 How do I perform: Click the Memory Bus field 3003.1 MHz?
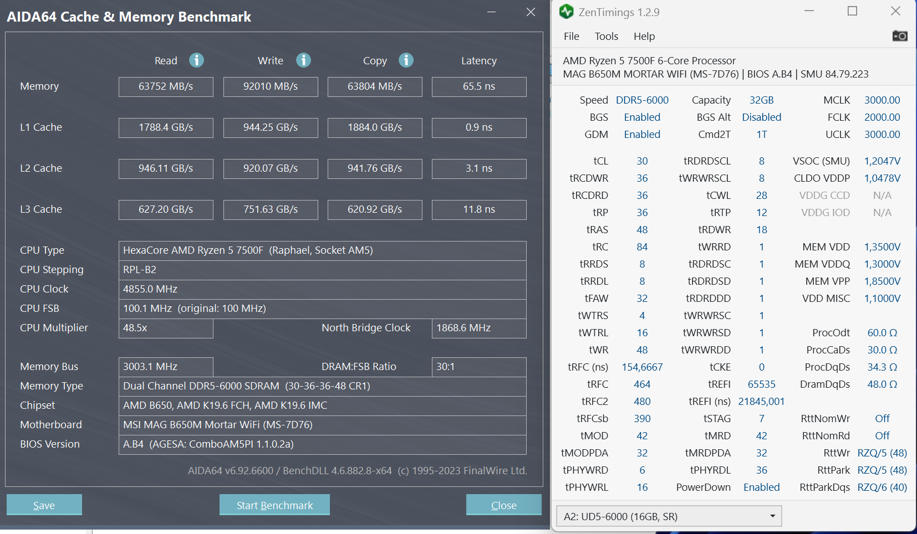pyautogui.click(x=166, y=367)
